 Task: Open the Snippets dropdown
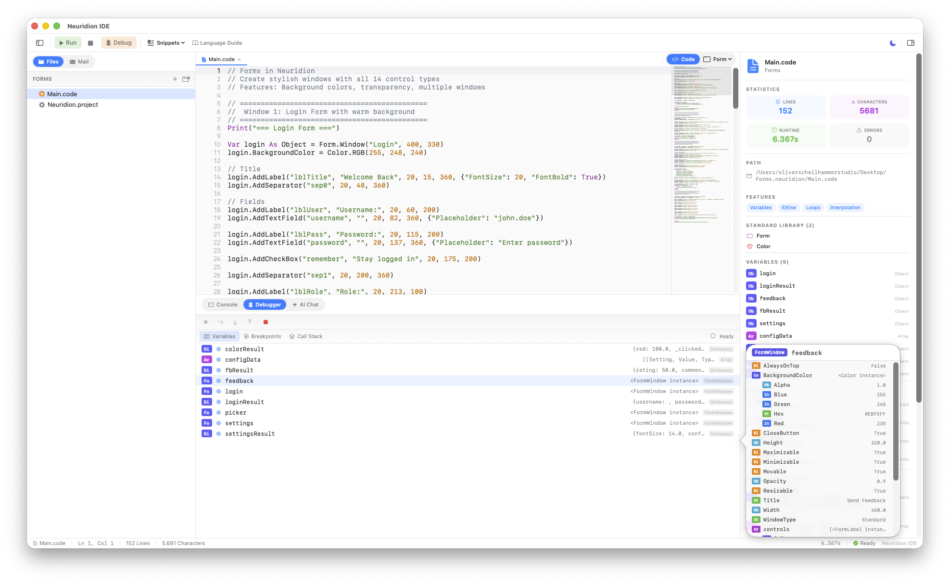165,43
